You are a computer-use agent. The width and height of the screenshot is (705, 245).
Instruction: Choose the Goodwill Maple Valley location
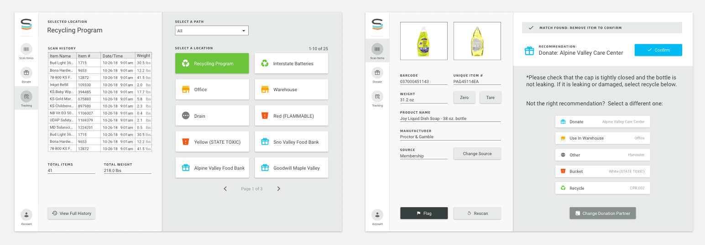pyautogui.click(x=291, y=168)
